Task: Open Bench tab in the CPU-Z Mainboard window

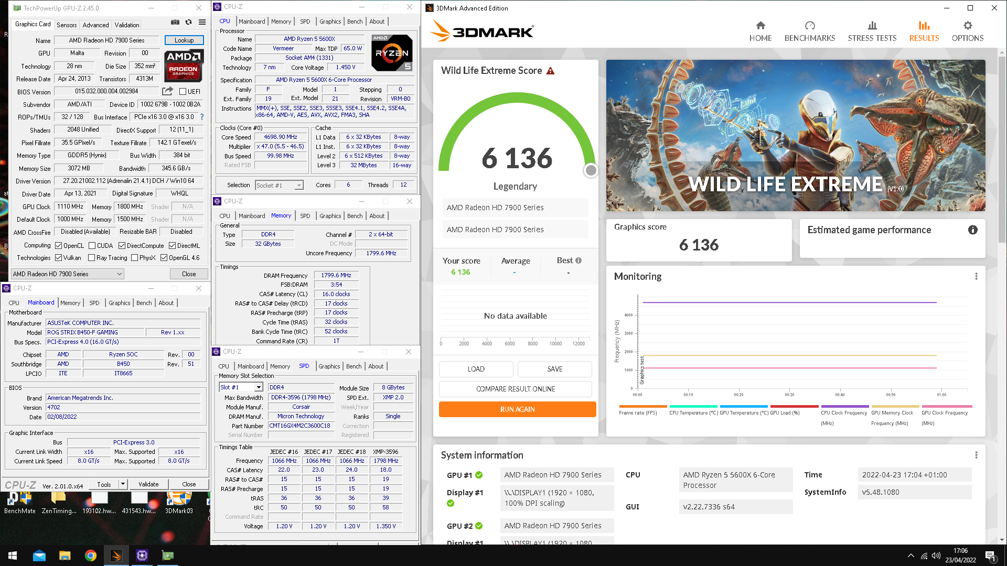Action: tap(144, 303)
